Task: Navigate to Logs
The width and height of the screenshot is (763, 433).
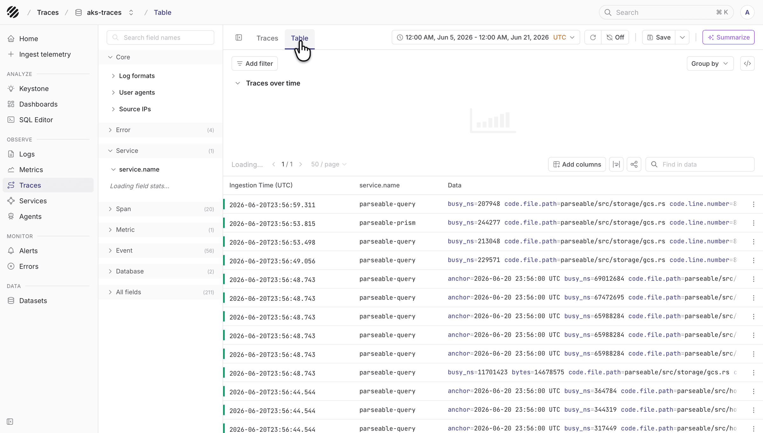Action: (x=48, y=154)
